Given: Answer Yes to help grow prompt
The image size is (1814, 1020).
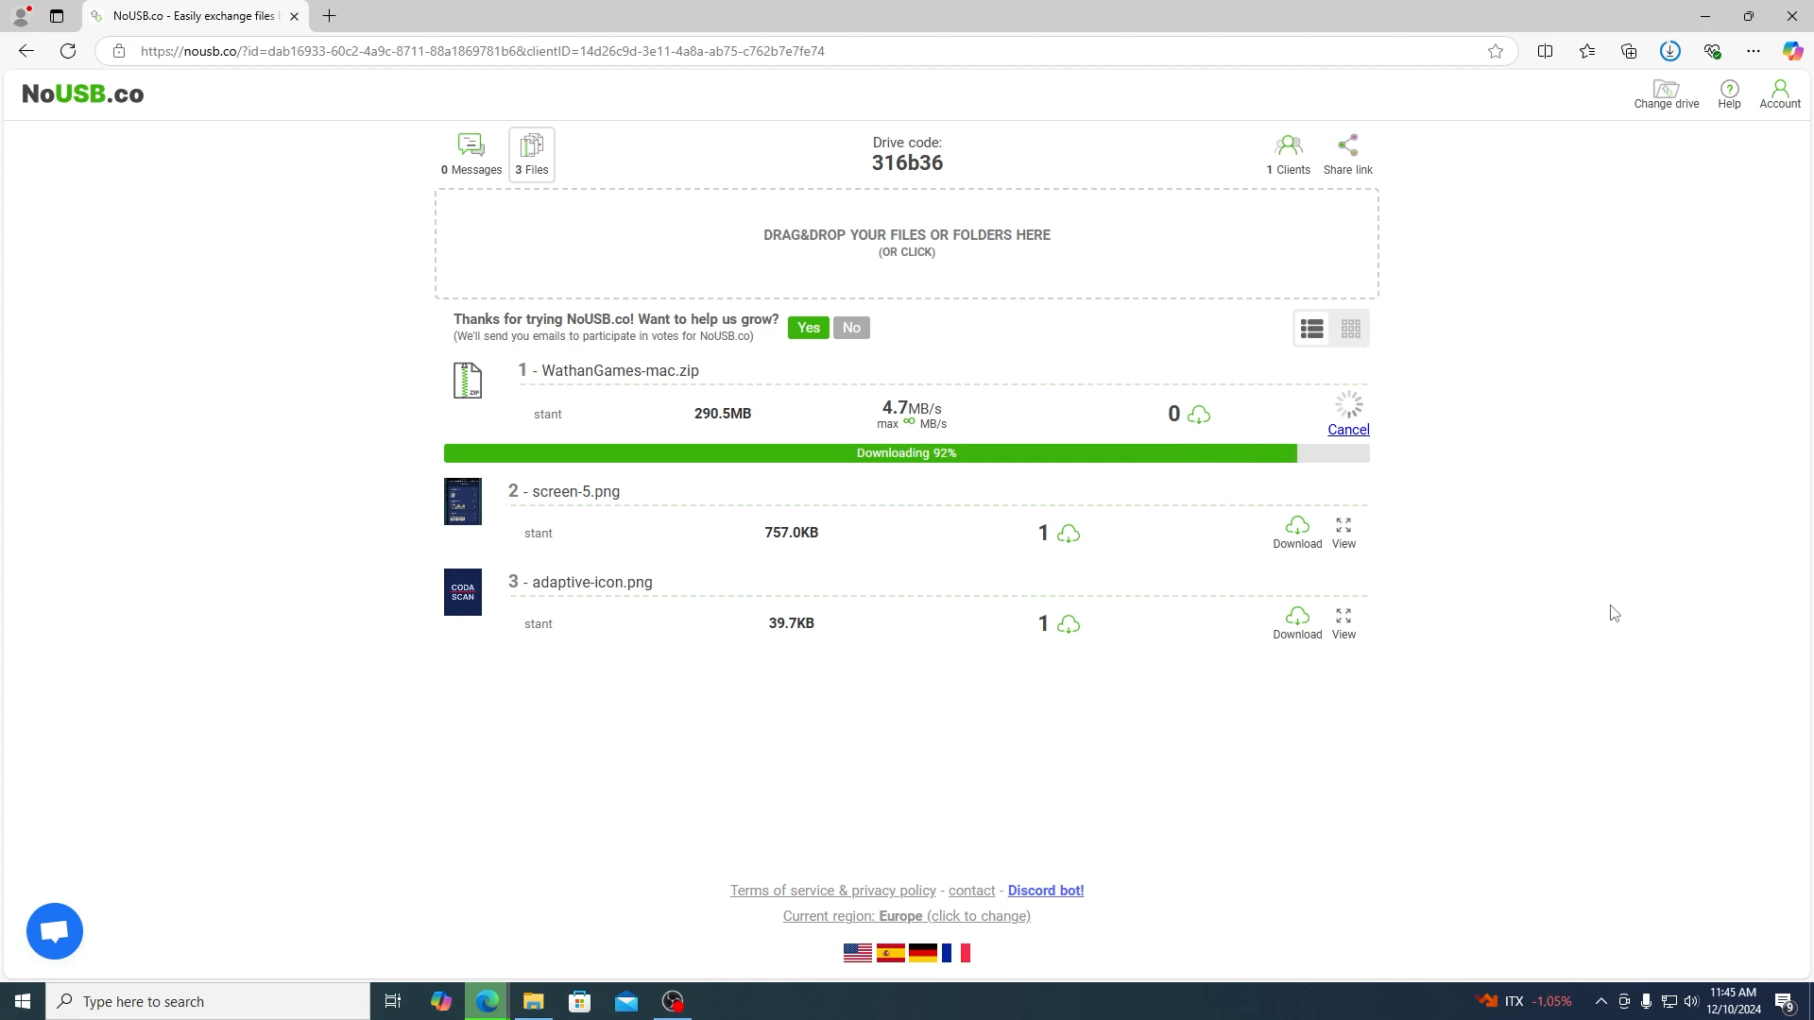Looking at the screenshot, I should tap(808, 328).
